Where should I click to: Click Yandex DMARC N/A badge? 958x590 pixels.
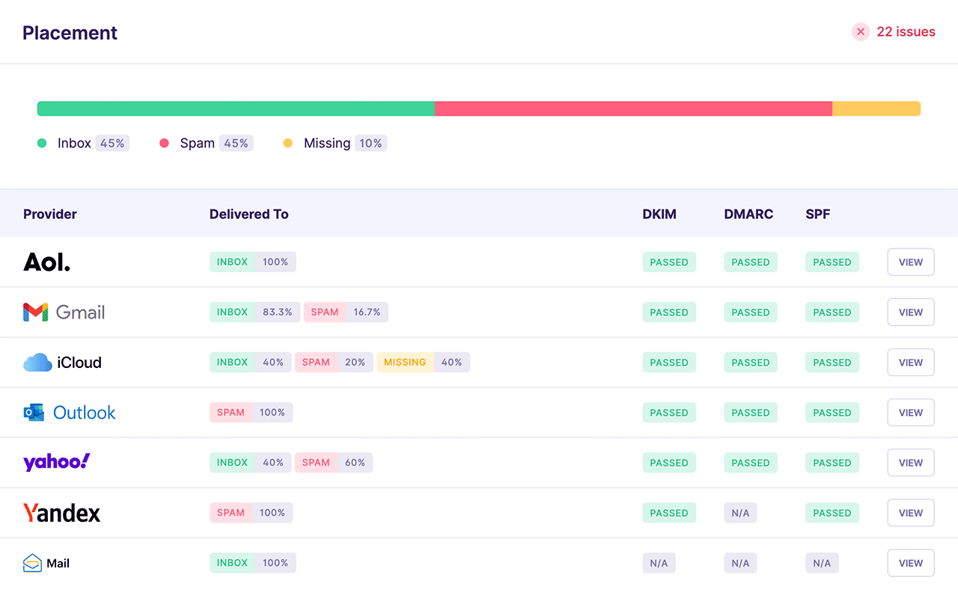pos(740,513)
